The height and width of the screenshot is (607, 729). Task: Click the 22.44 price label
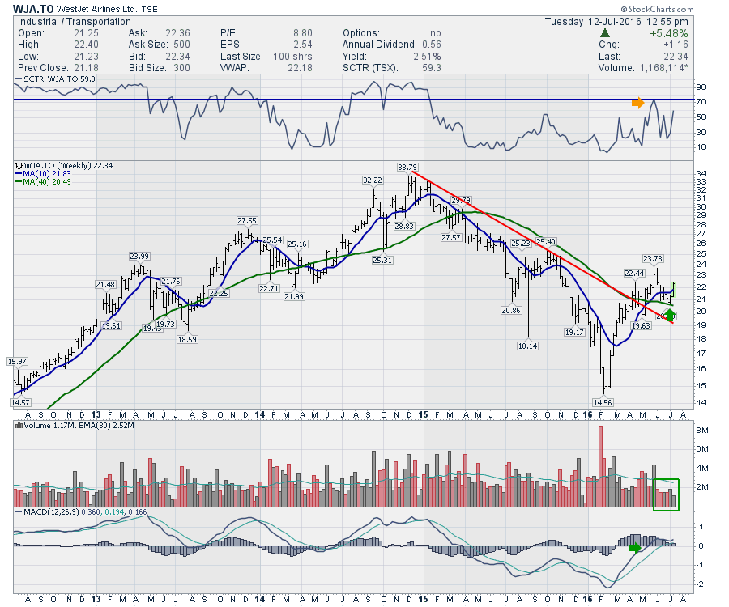(x=634, y=273)
